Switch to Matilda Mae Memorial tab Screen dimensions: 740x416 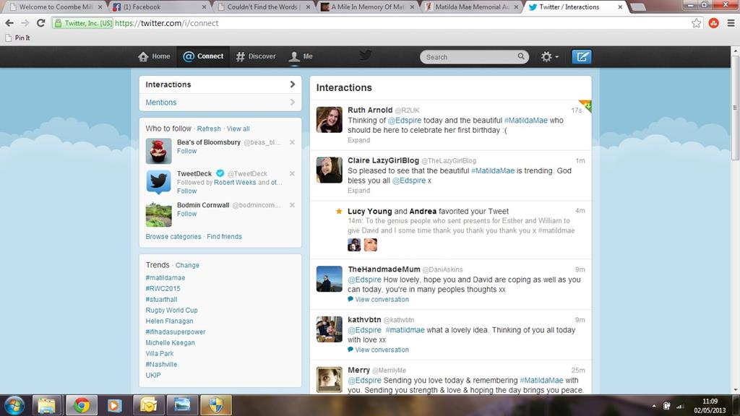pos(472,7)
